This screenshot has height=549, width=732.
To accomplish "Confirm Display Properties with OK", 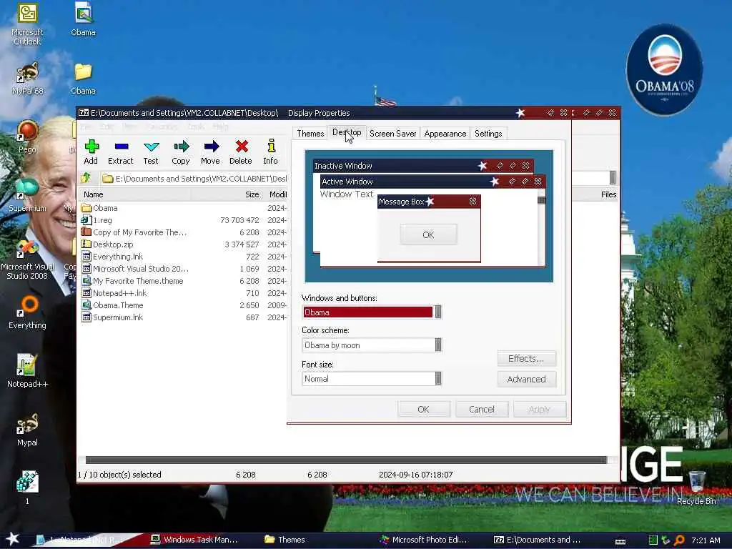I will click(x=423, y=410).
